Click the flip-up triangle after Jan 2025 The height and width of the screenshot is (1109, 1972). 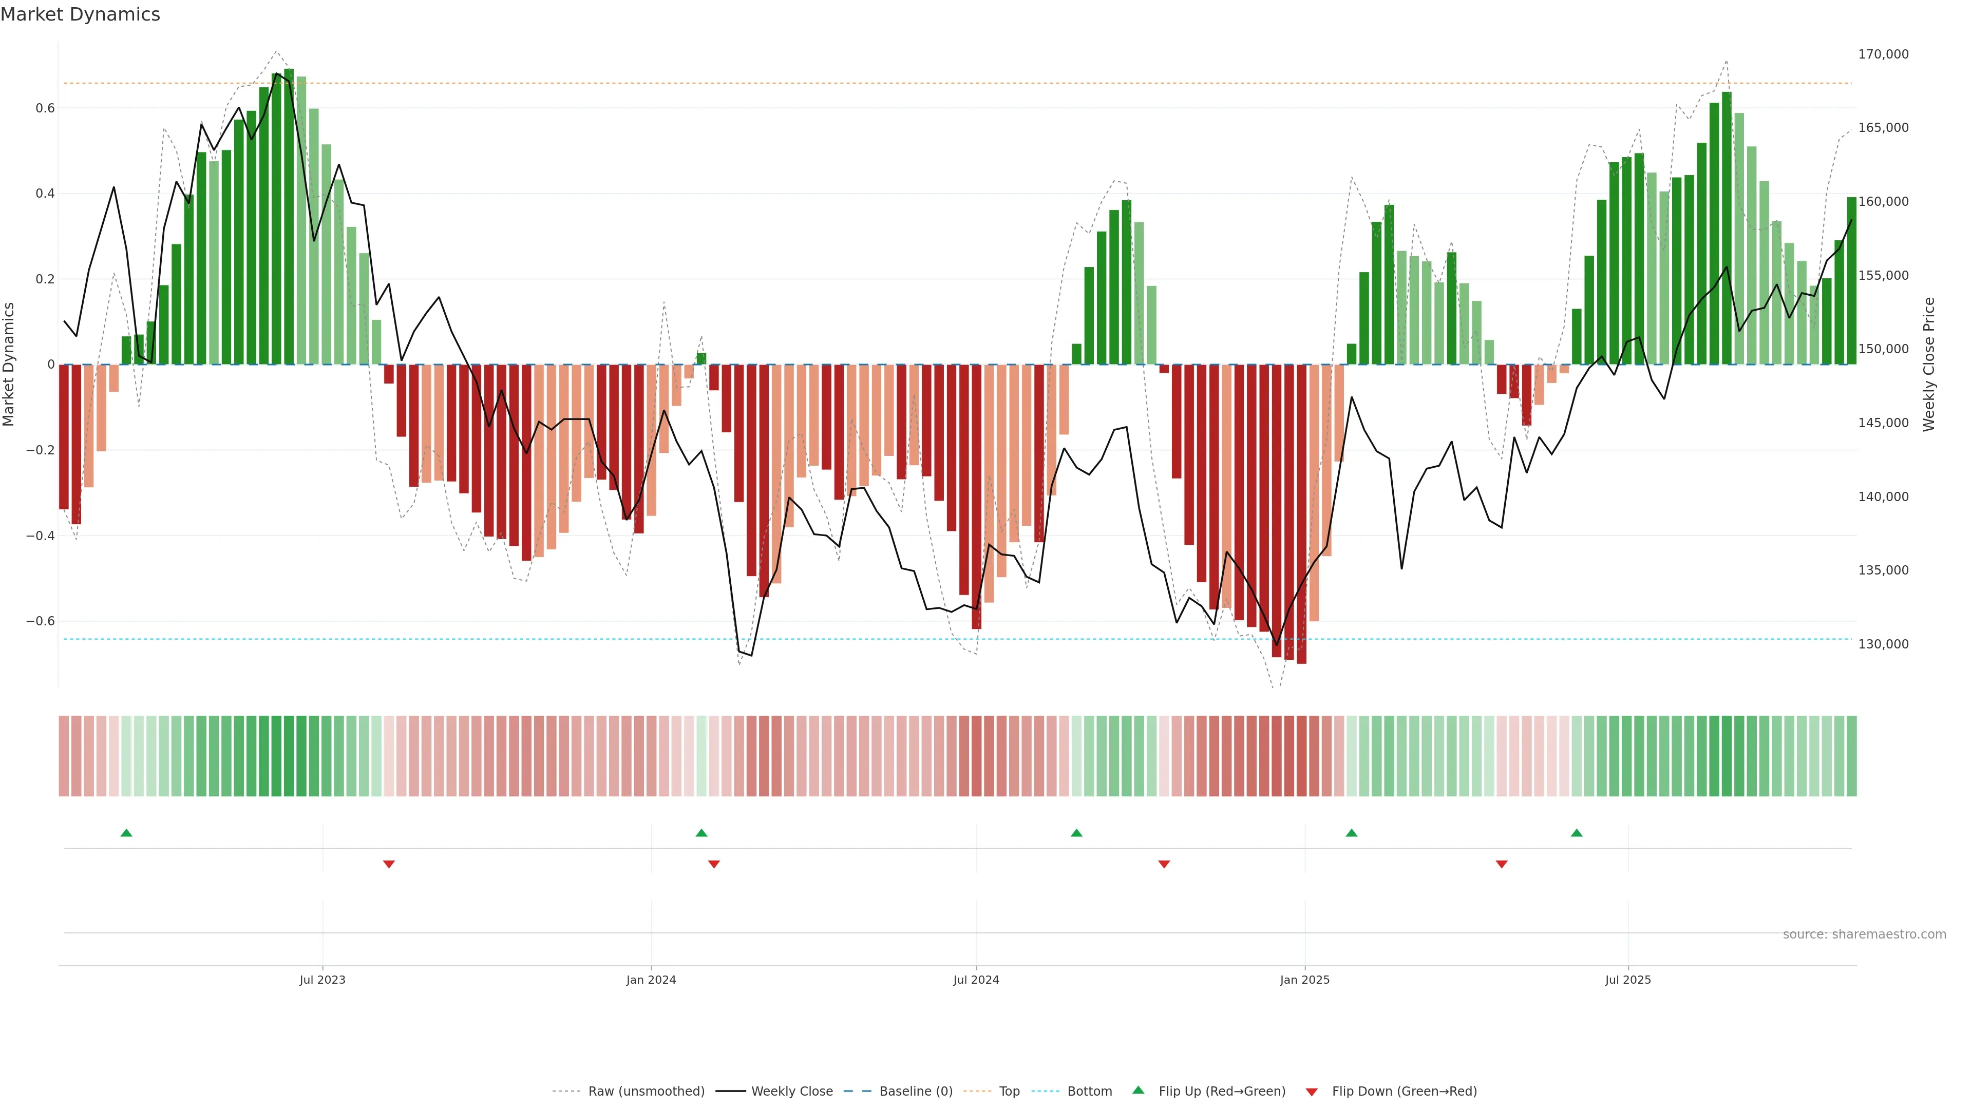1351,833
